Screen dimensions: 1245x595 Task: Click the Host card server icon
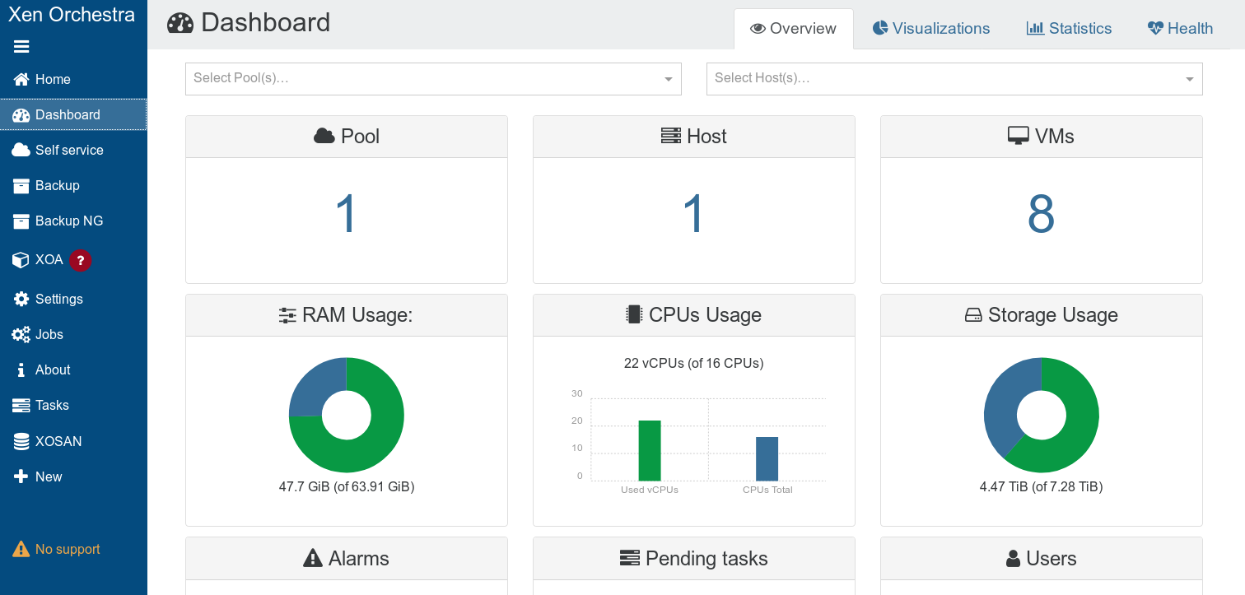point(671,136)
